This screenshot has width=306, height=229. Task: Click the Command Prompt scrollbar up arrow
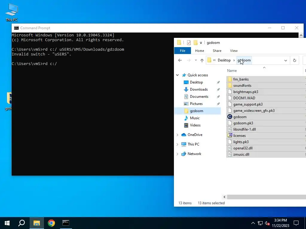[x=301, y=35]
